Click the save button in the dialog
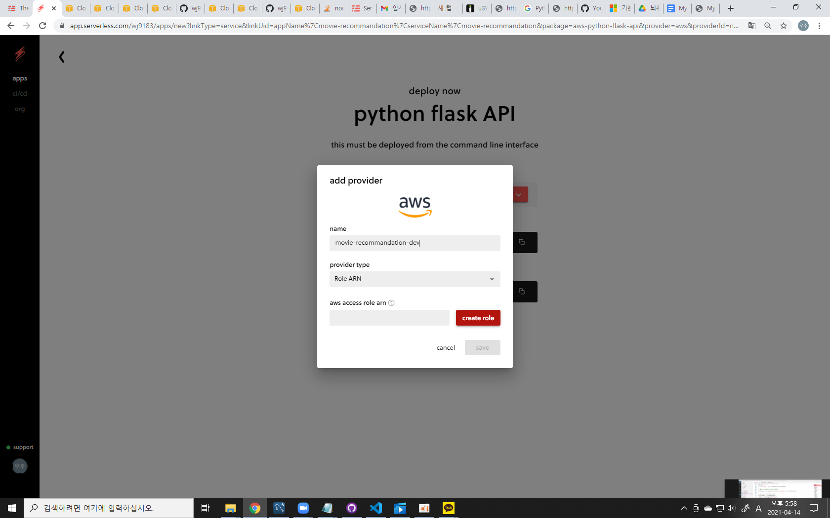Image resolution: width=830 pixels, height=518 pixels. pos(482,348)
